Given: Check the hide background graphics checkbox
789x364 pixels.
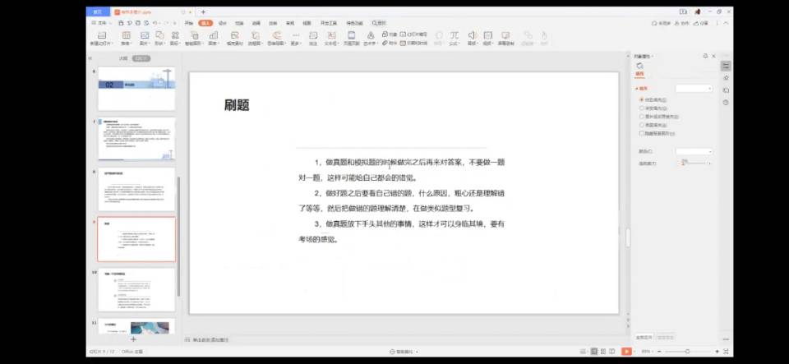Looking at the screenshot, I should click(x=642, y=132).
